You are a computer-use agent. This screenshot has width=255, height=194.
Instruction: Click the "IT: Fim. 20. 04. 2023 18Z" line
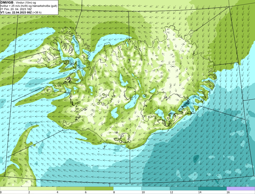point(16,9)
